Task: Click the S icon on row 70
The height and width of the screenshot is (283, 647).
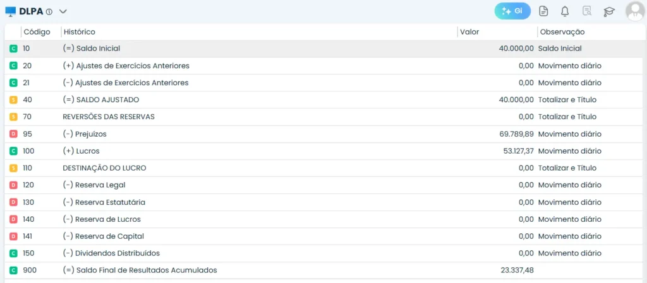Action: coord(14,117)
